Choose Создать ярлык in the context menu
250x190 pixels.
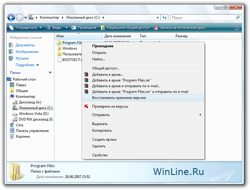click(x=143, y=139)
